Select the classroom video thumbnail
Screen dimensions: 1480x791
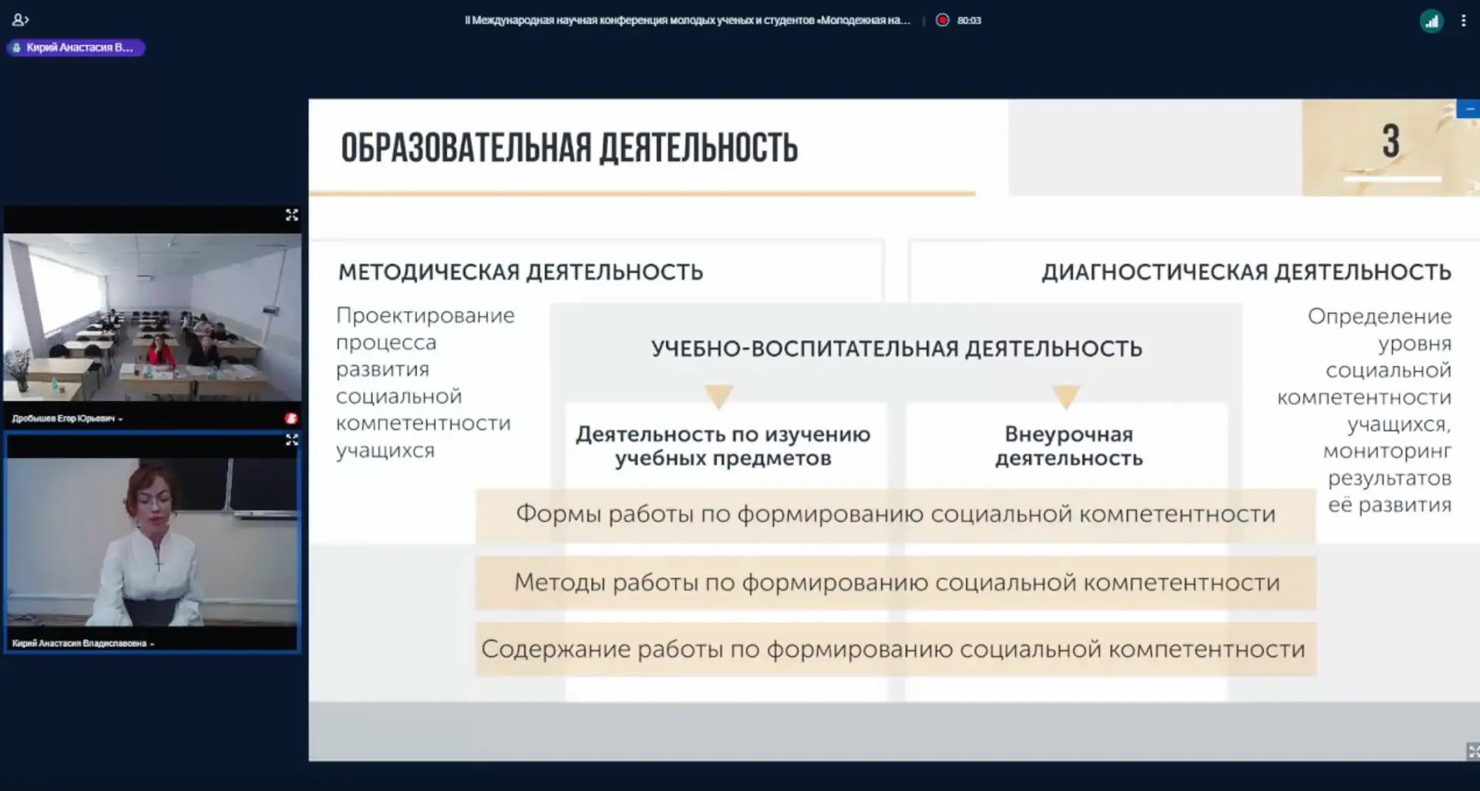point(152,317)
